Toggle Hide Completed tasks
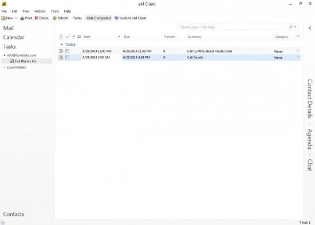315x225 pixels. point(99,18)
